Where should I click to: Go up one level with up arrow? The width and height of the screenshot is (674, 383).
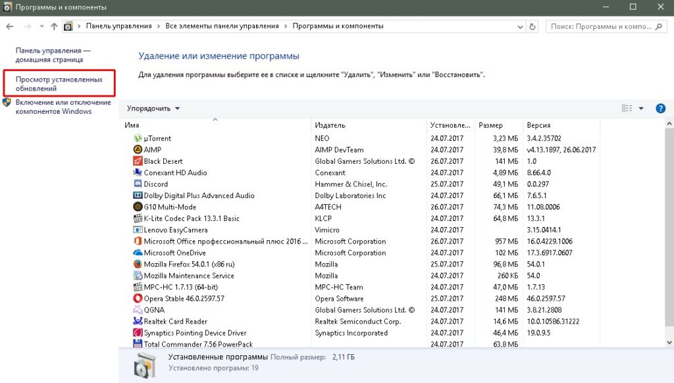(54, 26)
